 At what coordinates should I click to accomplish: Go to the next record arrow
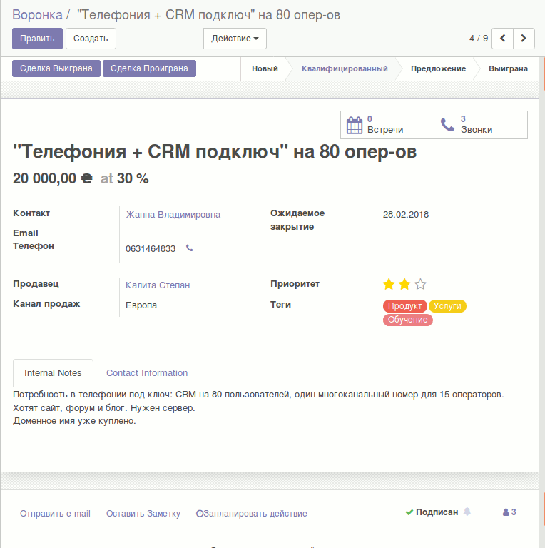pos(524,39)
